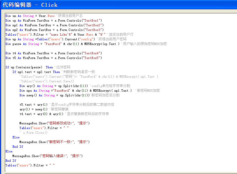237x174 pixels.
Task: Click the 'ary(1) = newp(1)' line
Action: [x=44, y=109]
